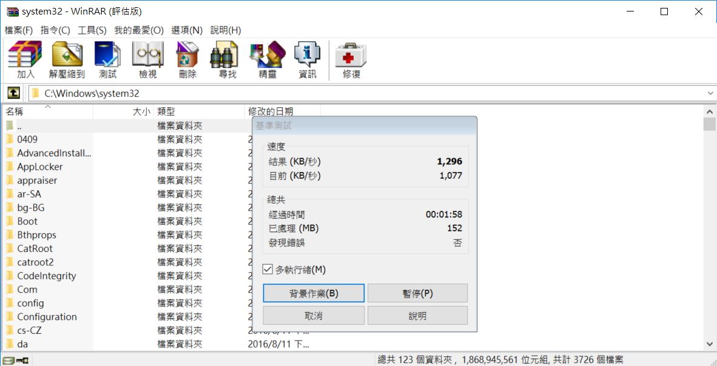Click the 刪除 (Delete) toolbar icon
Screen dimensions: 717x366
click(187, 55)
